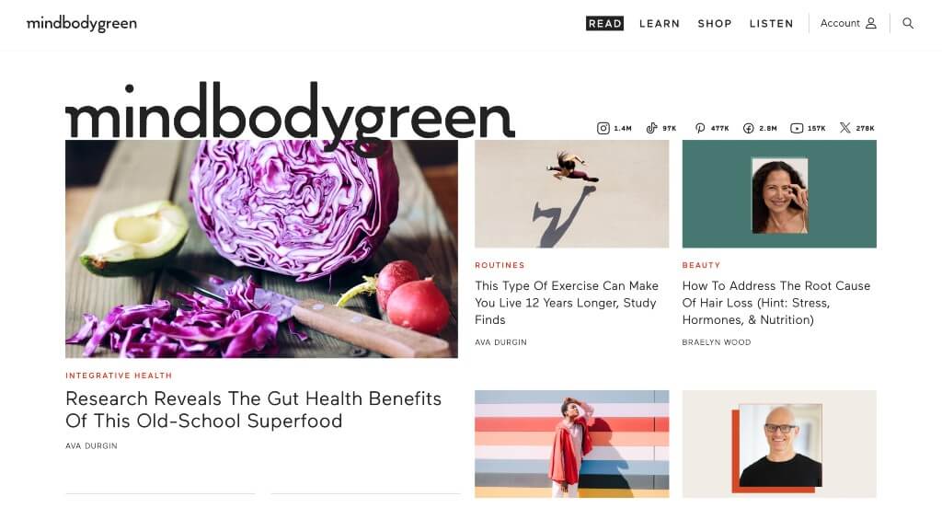Click the bald man with glasses thumbnail
The height and width of the screenshot is (508, 942).
click(779, 444)
